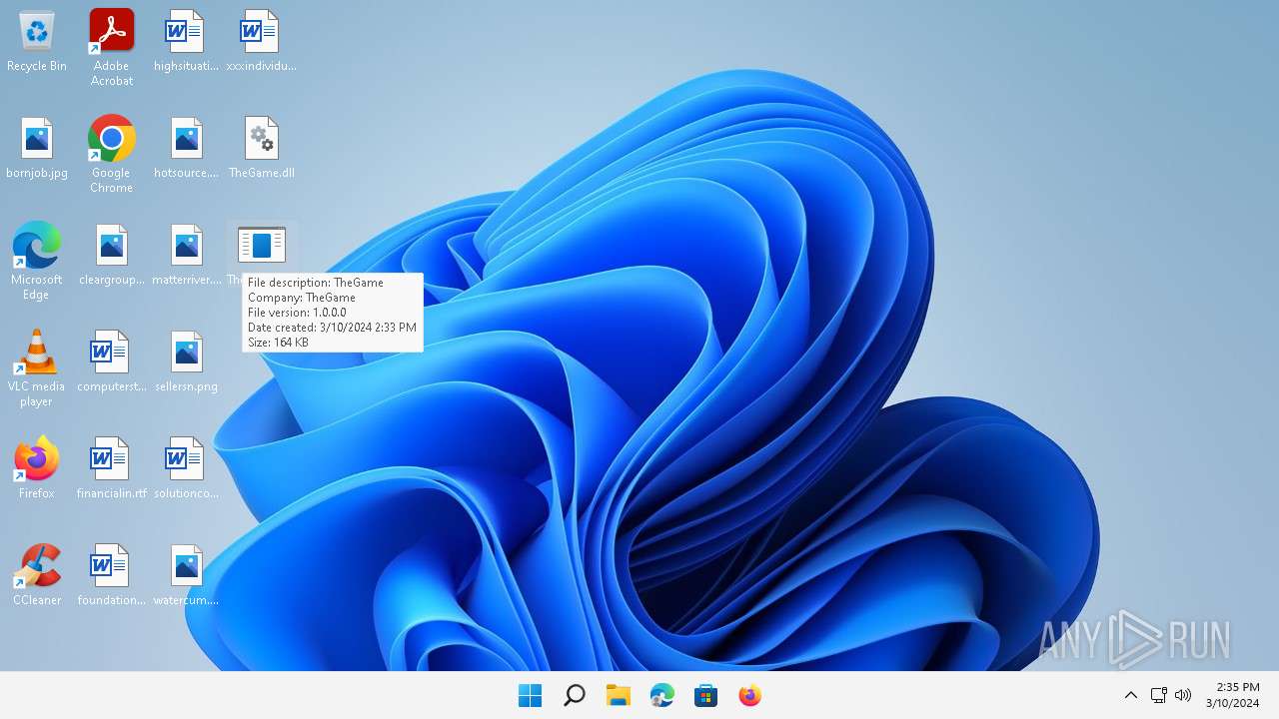Image resolution: width=1279 pixels, height=719 pixels.
Task: Select the matterriver image file
Action: pos(186,254)
